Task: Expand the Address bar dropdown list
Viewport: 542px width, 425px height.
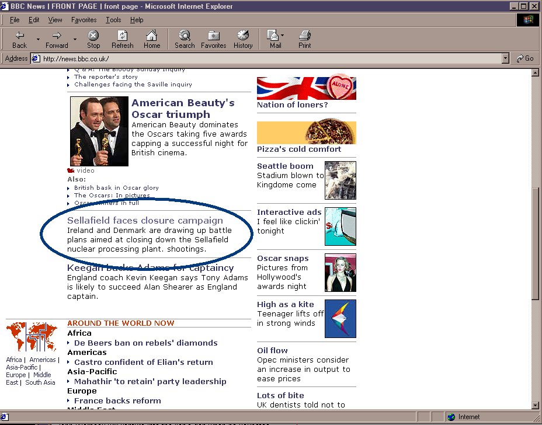Action: pos(505,58)
